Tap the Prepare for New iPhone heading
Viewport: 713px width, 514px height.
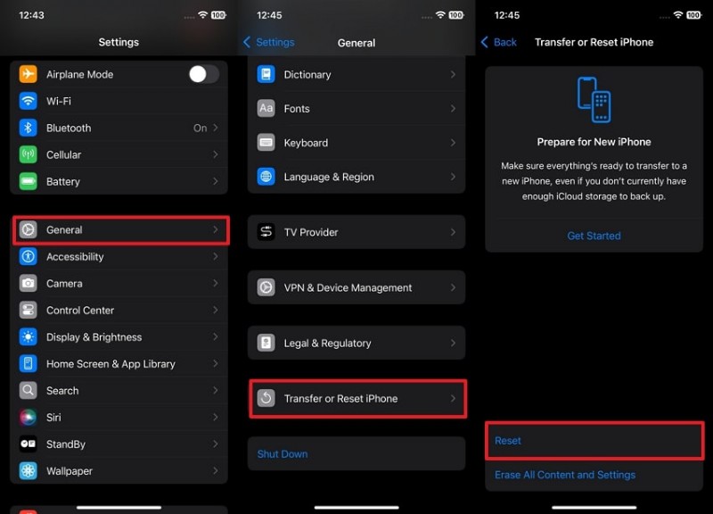(x=594, y=142)
